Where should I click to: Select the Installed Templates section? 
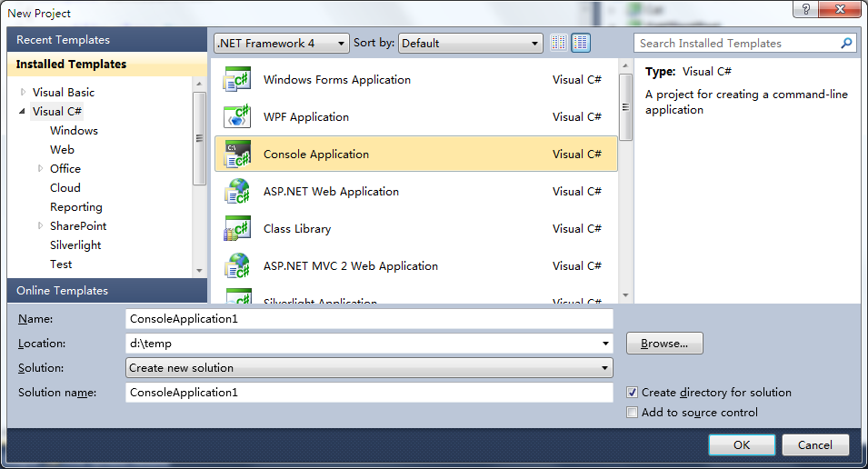(x=107, y=64)
